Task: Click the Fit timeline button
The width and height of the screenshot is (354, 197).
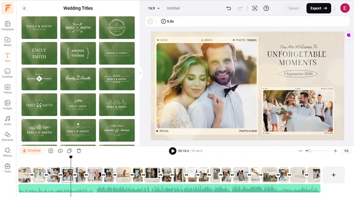Action: point(346,151)
